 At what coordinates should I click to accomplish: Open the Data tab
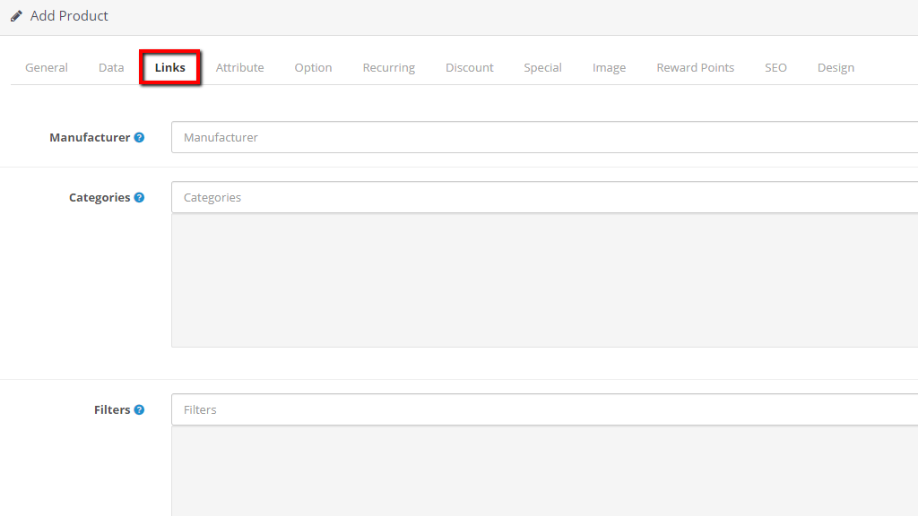pos(110,67)
